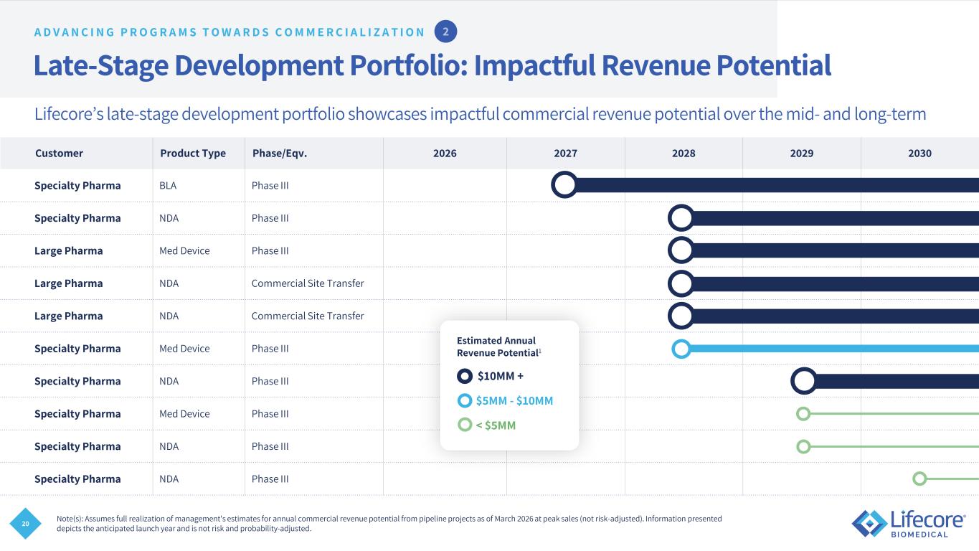Select the BLA row's 2027 launch marker
979x551 pixels.
coord(565,185)
